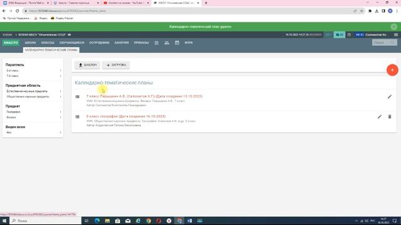The height and width of the screenshot is (225, 401).
Task: Open the Word app on the taskbar
Action: click(189, 221)
